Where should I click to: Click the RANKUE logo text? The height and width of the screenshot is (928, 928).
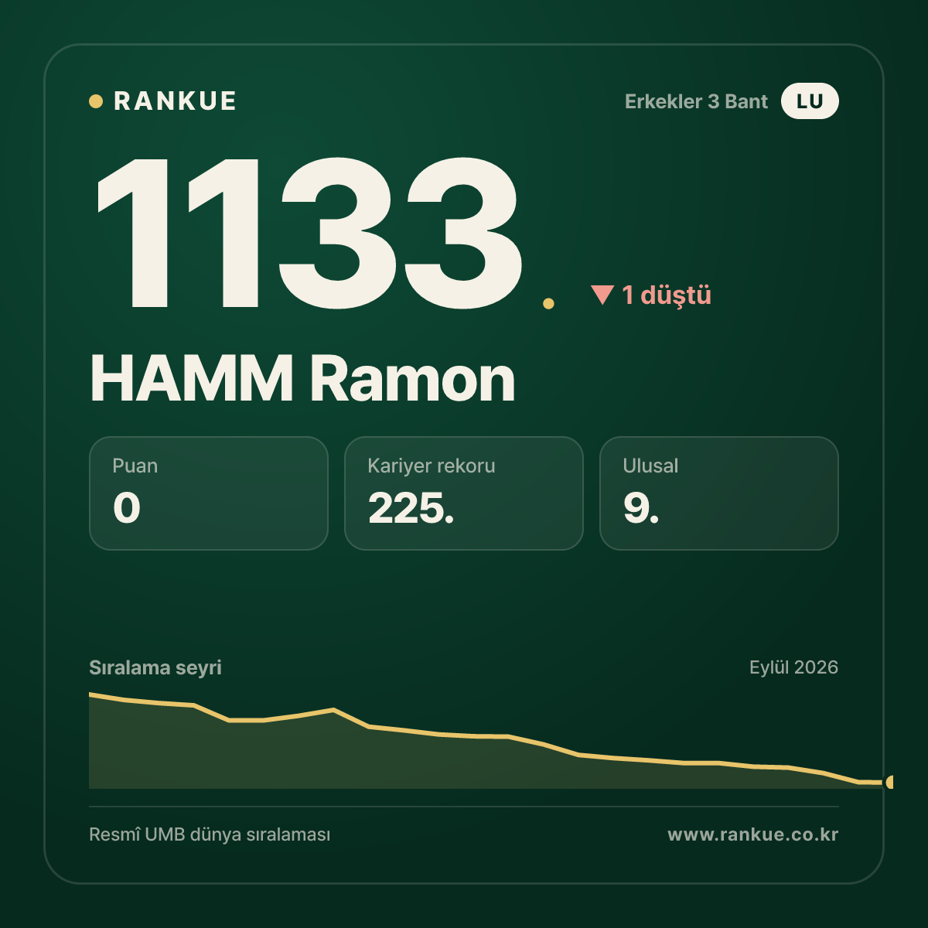click(175, 101)
